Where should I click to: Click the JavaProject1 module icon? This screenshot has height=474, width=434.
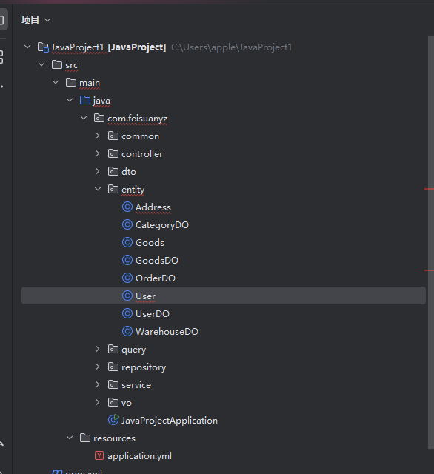(x=43, y=47)
